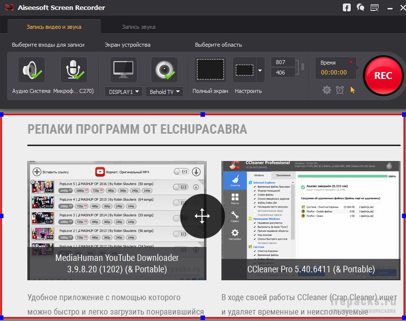Toggle the webcam recording source

coord(164,70)
